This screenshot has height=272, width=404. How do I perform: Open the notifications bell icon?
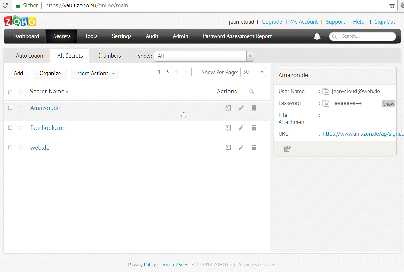coord(317,36)
